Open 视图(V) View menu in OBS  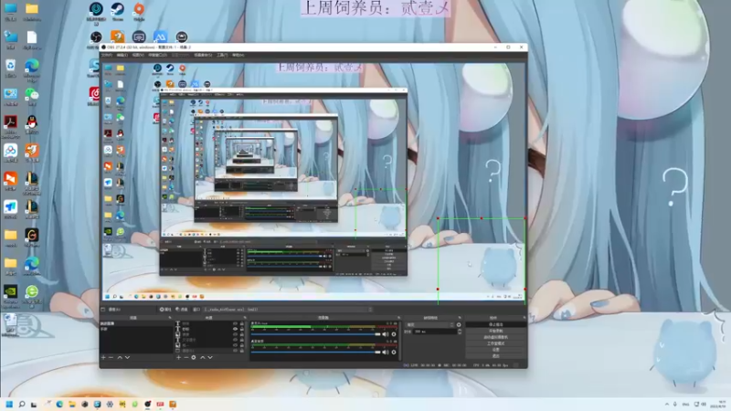[138, 55]
